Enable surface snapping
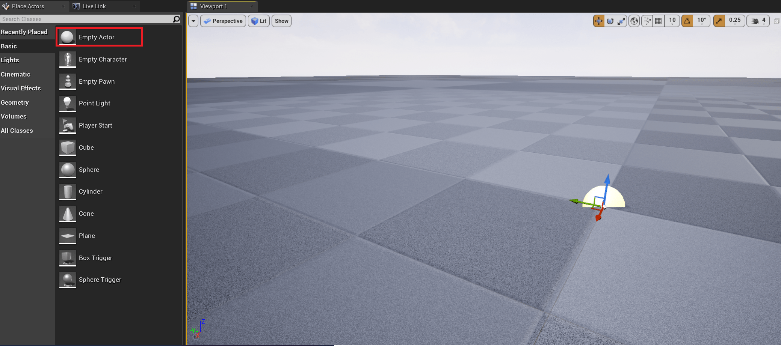781x346 pixels. click(647, 21)
